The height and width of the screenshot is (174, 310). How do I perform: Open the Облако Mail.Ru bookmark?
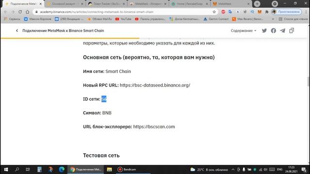click(x=100, y=19)
